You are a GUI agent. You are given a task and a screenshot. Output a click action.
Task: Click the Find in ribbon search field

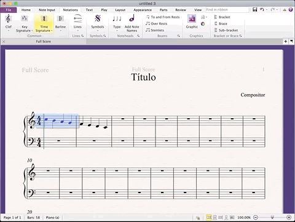point(227,10)
